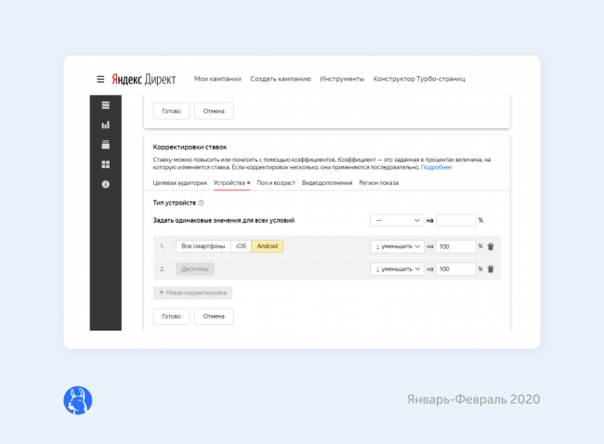604x444 pixels.
Task: Toggle the iOS device option
Action: (x=241, y=246)
